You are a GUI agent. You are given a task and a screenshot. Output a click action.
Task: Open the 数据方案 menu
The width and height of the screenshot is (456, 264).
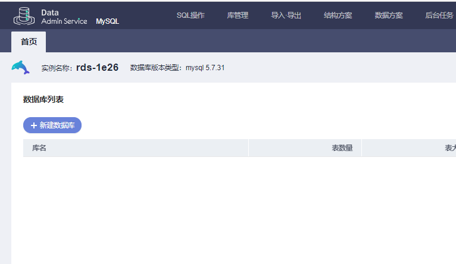coord(389,15)
